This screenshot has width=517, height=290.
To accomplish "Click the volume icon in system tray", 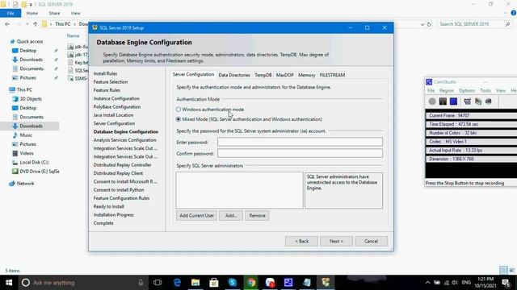I will (x=455, y=283).
